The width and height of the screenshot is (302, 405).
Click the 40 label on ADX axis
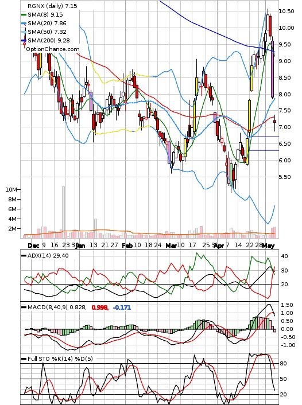point(284,256)
